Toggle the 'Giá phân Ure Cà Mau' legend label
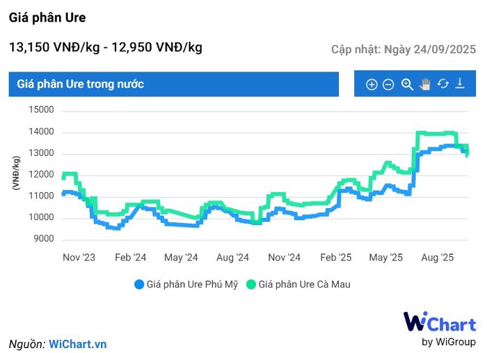 (304, 284)
